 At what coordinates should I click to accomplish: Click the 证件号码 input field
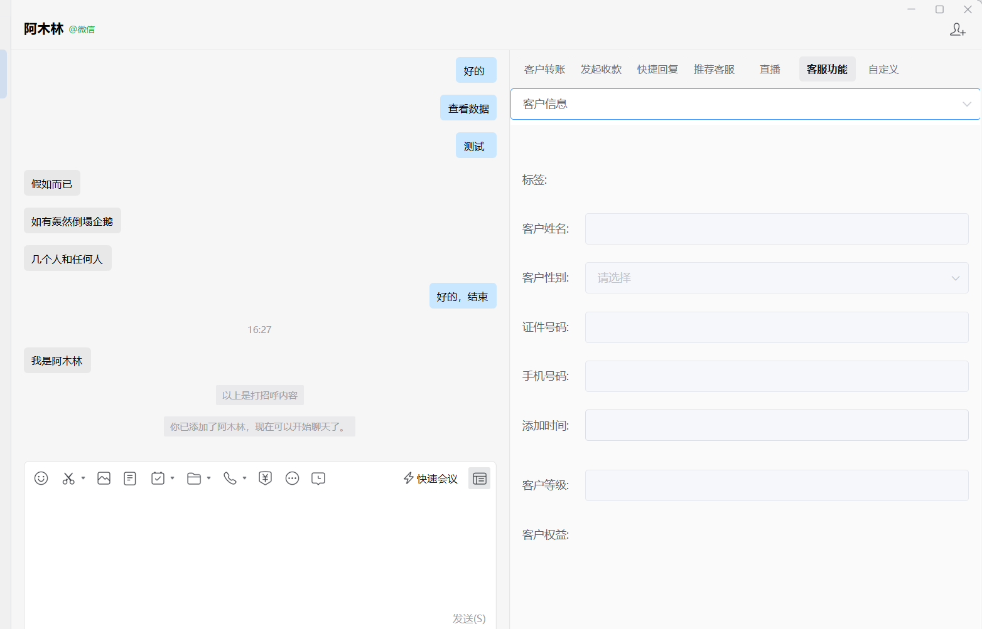point(777,327)
